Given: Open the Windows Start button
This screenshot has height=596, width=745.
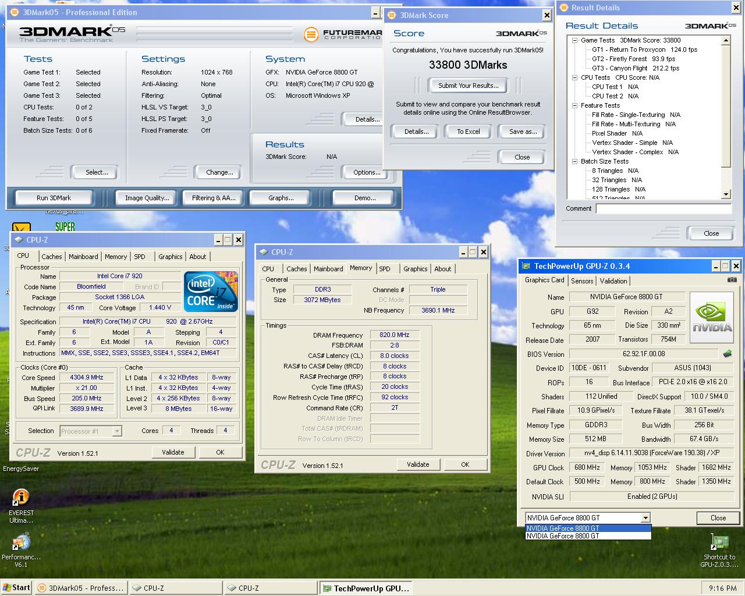Looking at the screenshot, I should pyautogui.click(x=16, y=588).
